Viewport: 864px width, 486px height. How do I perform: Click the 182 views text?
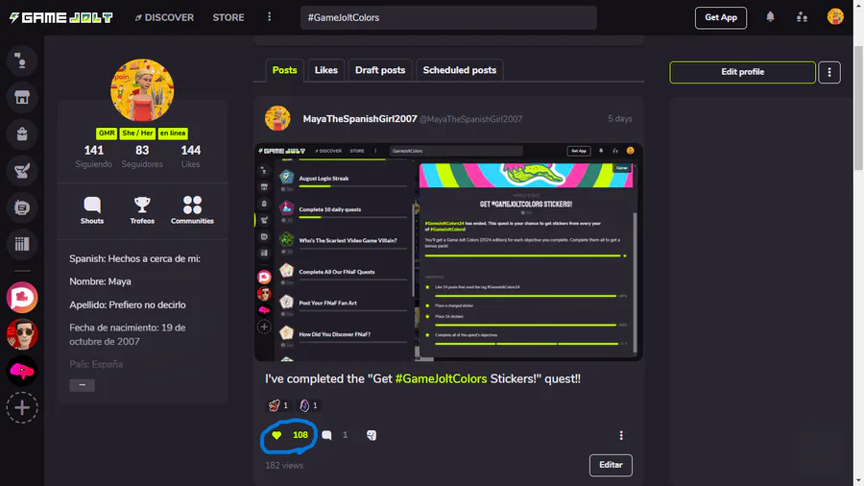[x=284, y=466]
